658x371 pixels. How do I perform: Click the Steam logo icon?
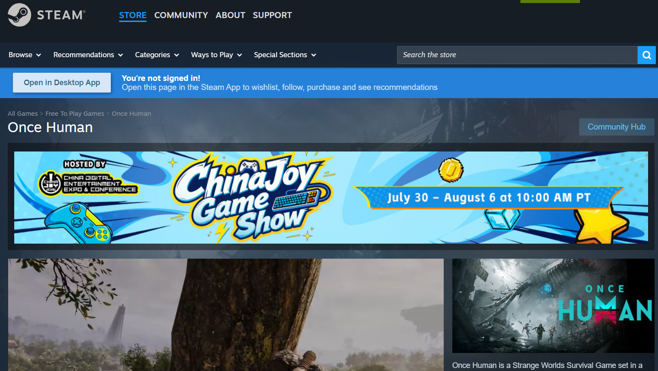tap(19, 15)
